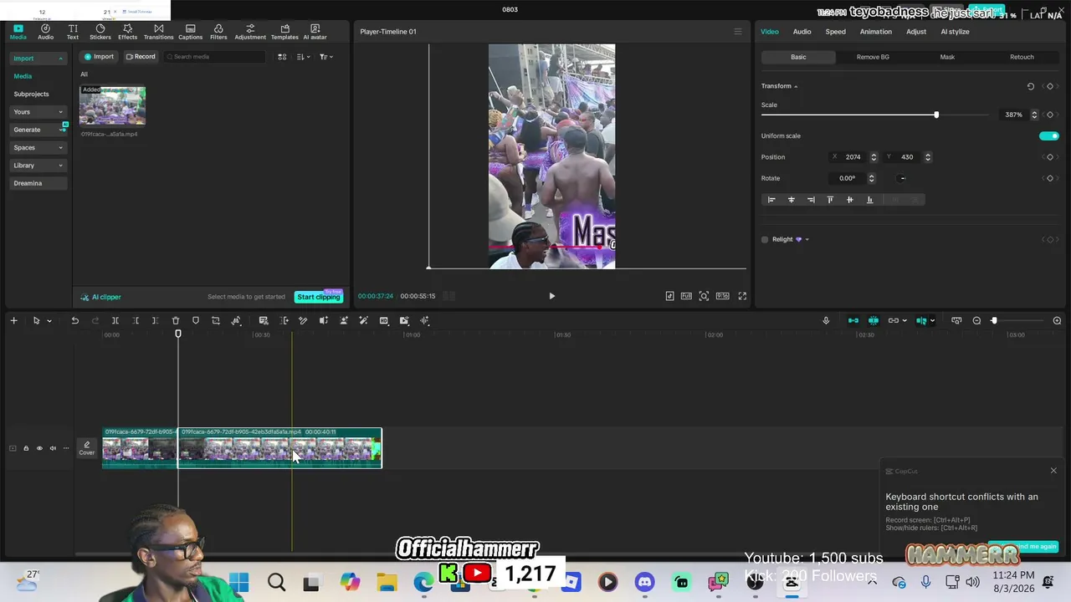Image resolution: width=1071 pixels, height=602 pixels.
Task: Select the imported video thumbnail in media
Action: (x=112, y=105)
